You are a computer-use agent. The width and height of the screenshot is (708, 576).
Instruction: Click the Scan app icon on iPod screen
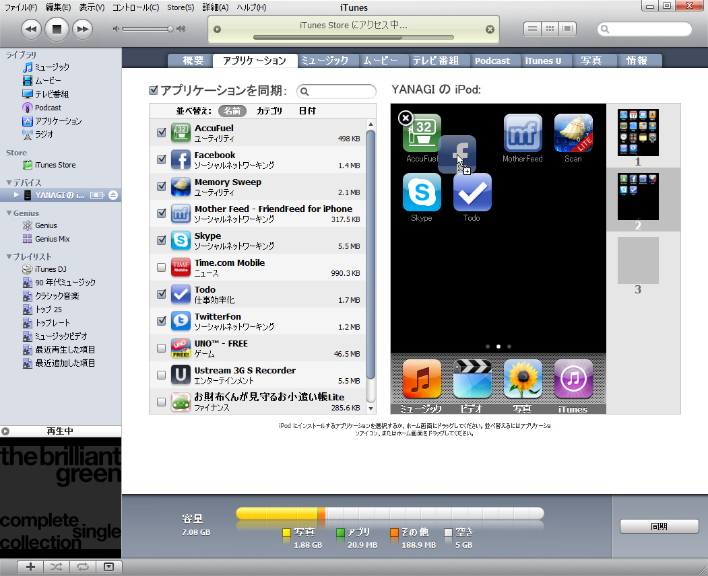click(573, 133)
